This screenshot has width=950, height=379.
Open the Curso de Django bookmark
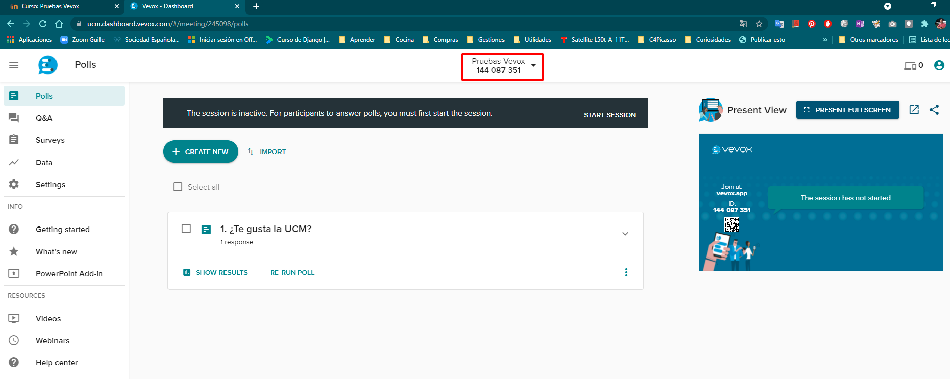tap(298, 40)
